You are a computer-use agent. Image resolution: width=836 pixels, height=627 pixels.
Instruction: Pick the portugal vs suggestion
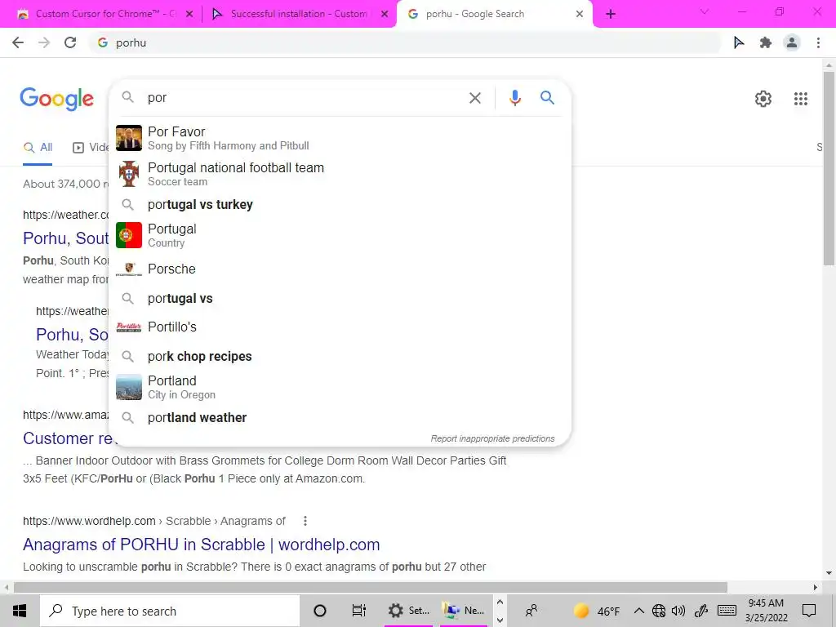pos(340,299)
